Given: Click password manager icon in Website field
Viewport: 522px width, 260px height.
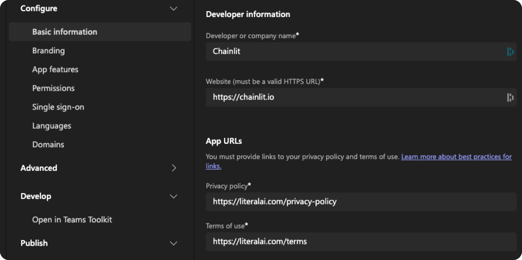Looking at the screenshot, I should click(x=510, y=97).
